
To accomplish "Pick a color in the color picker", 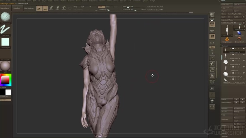I will [6, 80].
